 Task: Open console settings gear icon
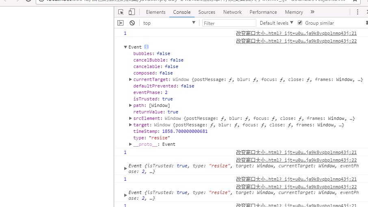click(366, 23)
